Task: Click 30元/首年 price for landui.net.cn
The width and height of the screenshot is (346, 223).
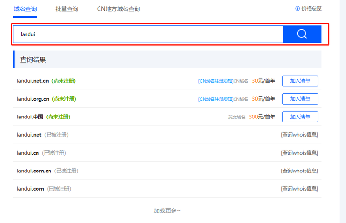Action: click(263, 81)
